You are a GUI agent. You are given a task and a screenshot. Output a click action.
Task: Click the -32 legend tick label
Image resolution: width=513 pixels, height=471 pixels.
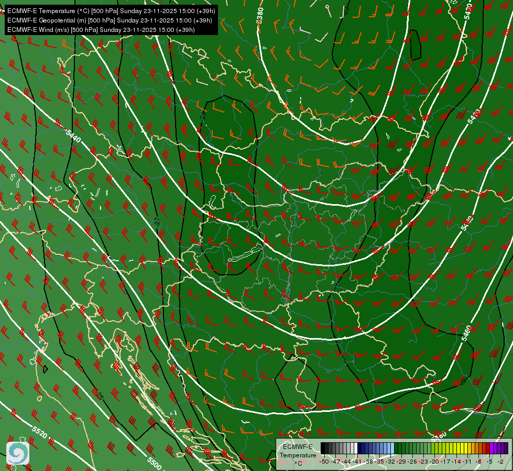391,462
